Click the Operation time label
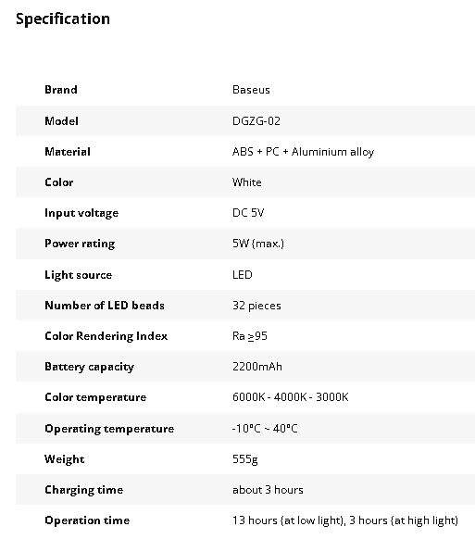Viewport: 475px width, 539px height. click(87, 520)
